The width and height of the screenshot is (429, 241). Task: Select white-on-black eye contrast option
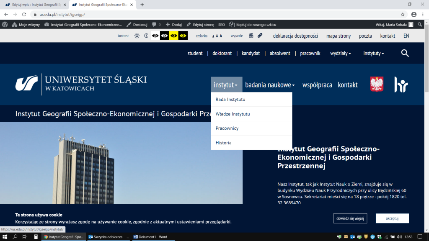[164, 36]
